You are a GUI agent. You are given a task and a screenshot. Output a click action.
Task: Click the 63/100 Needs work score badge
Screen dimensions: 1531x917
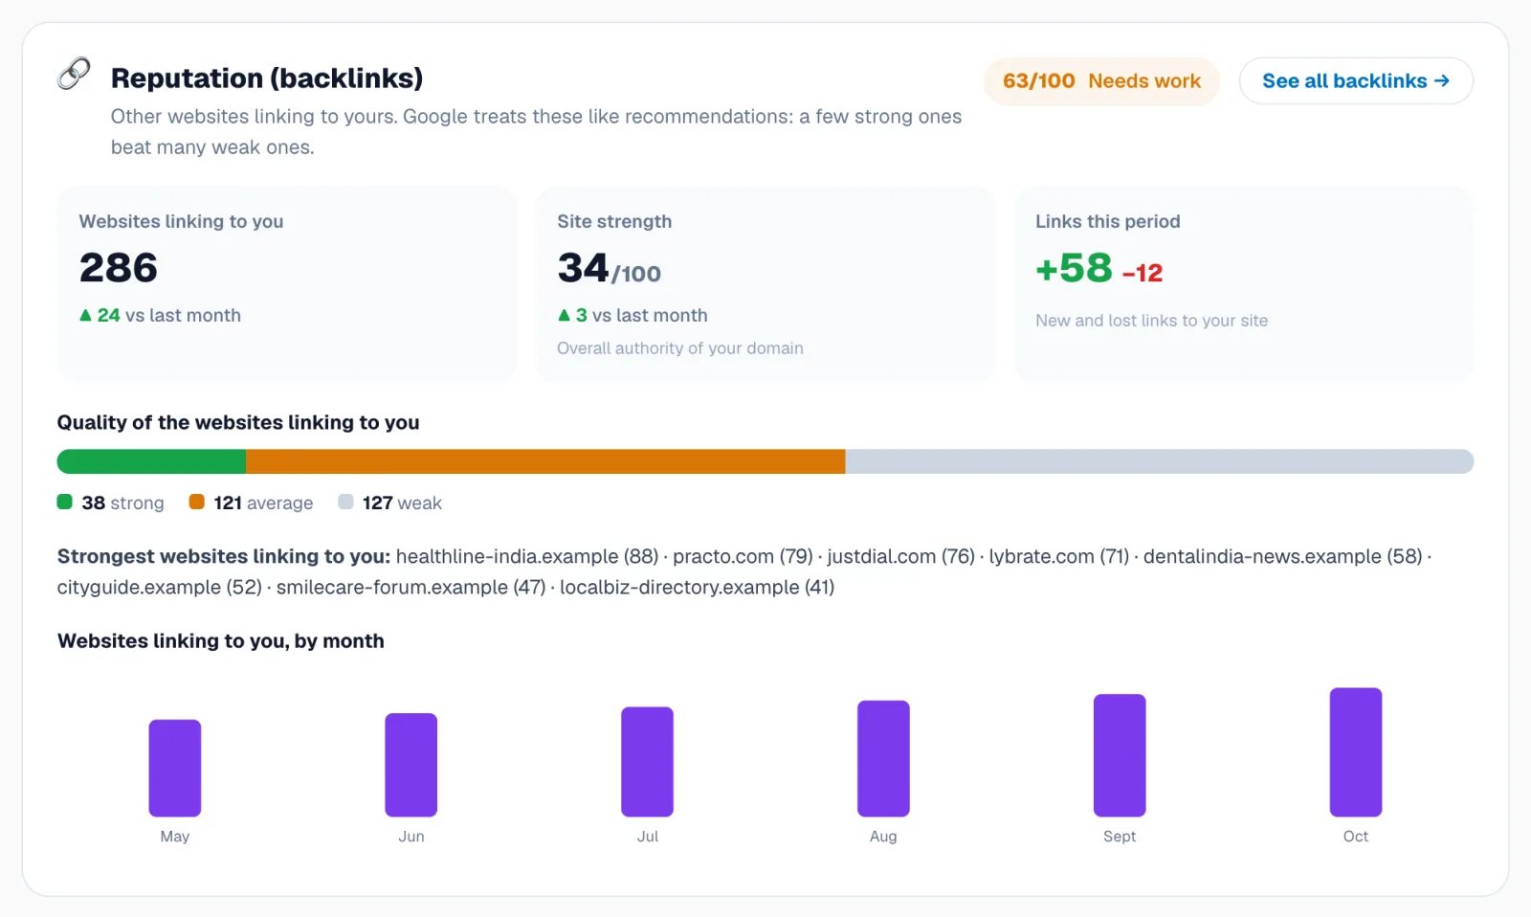point(1101,81)
